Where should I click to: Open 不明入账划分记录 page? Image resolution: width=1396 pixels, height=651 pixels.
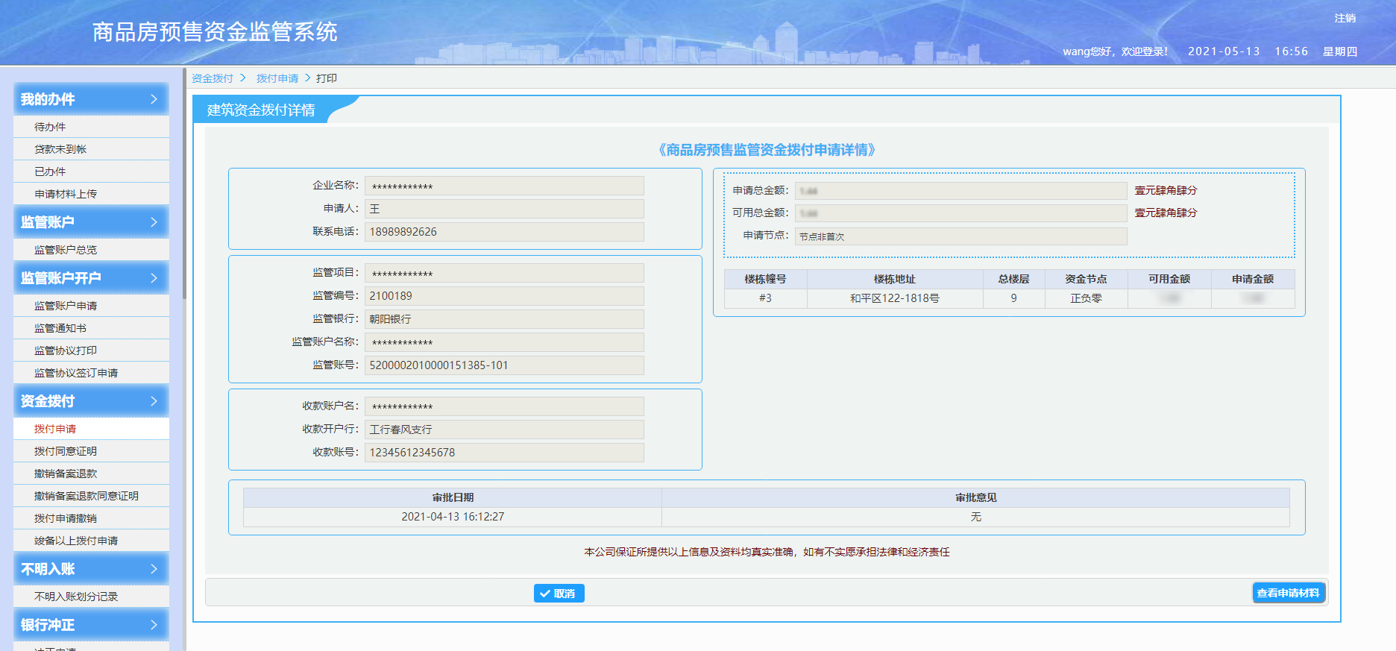tap(76, 597)
